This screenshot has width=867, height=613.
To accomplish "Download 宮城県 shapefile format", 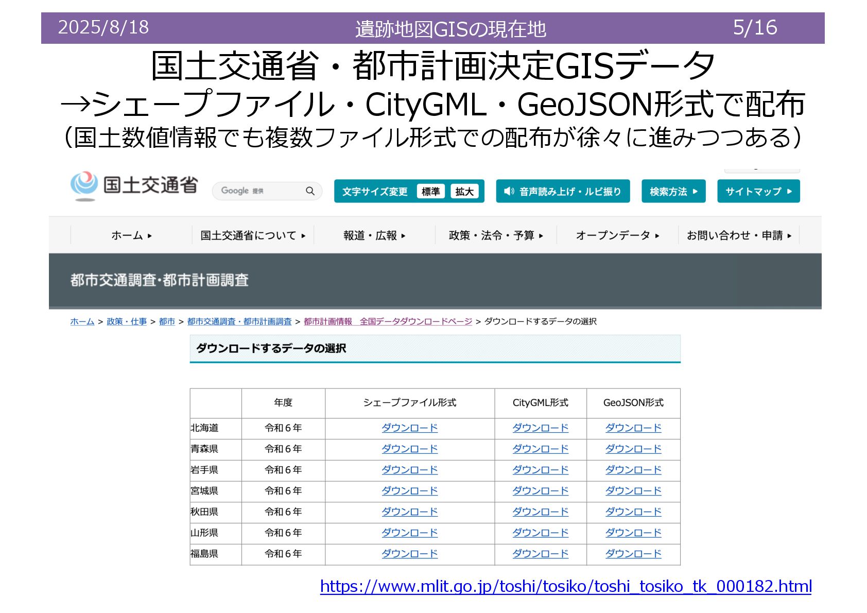I will (x=410, y=491).
